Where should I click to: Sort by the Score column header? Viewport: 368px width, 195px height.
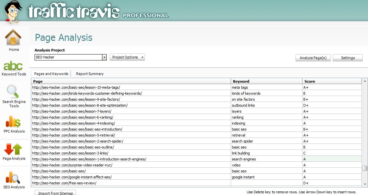[x=331, y=81]
